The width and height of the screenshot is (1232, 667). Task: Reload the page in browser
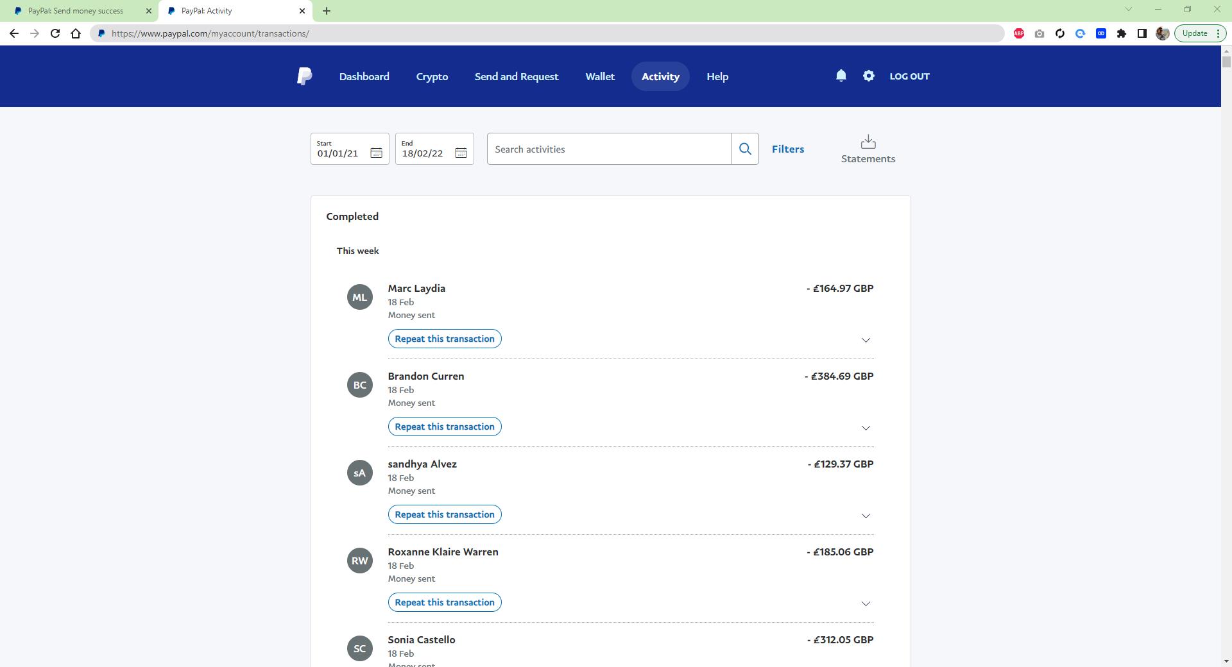pos(55,33)
